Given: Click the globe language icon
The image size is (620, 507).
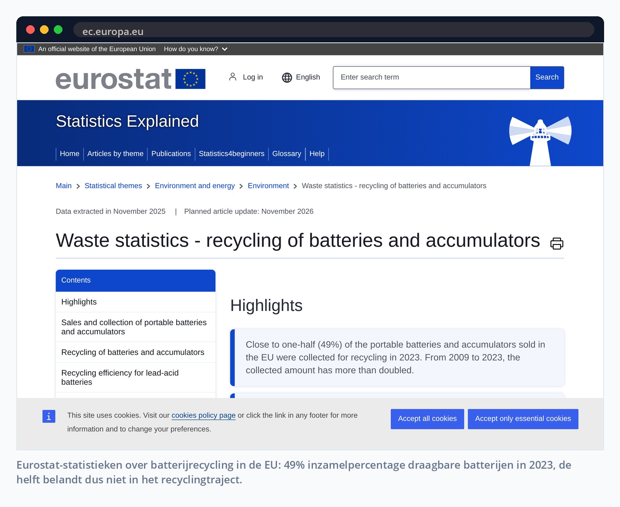Looking at the screenshot, I should (287, 77).
